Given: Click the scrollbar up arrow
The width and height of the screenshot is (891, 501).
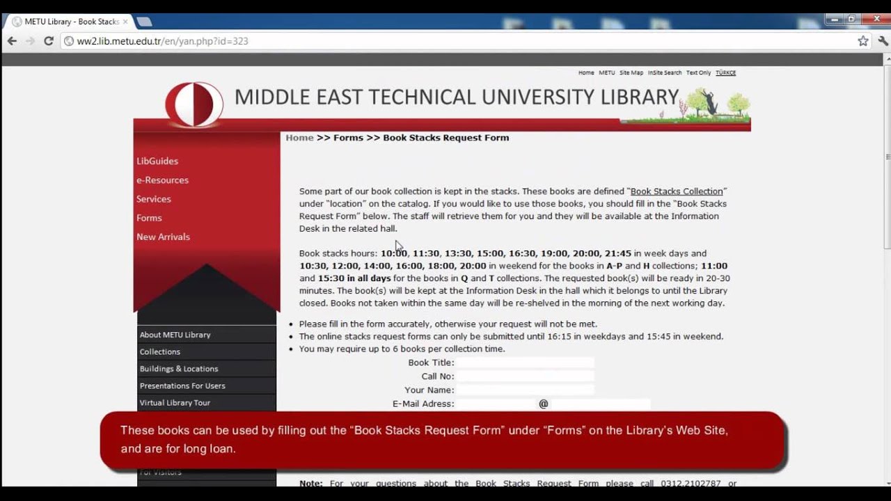Looking at the screenshot, I should 887,59.
